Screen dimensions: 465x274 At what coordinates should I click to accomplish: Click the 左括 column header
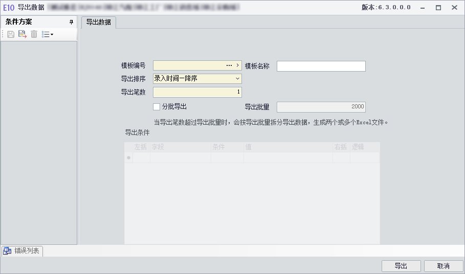click(x=142, y=147)
